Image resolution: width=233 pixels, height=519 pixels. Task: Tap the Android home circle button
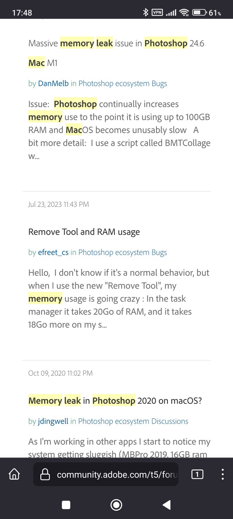116,505
